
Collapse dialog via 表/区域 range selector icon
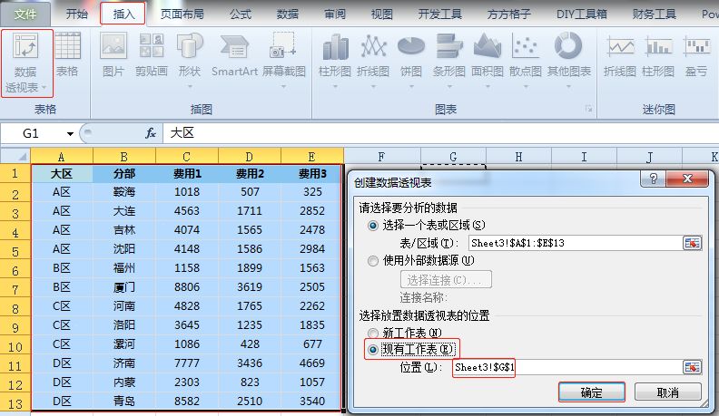pyautogui.click(x=692, y=243)
